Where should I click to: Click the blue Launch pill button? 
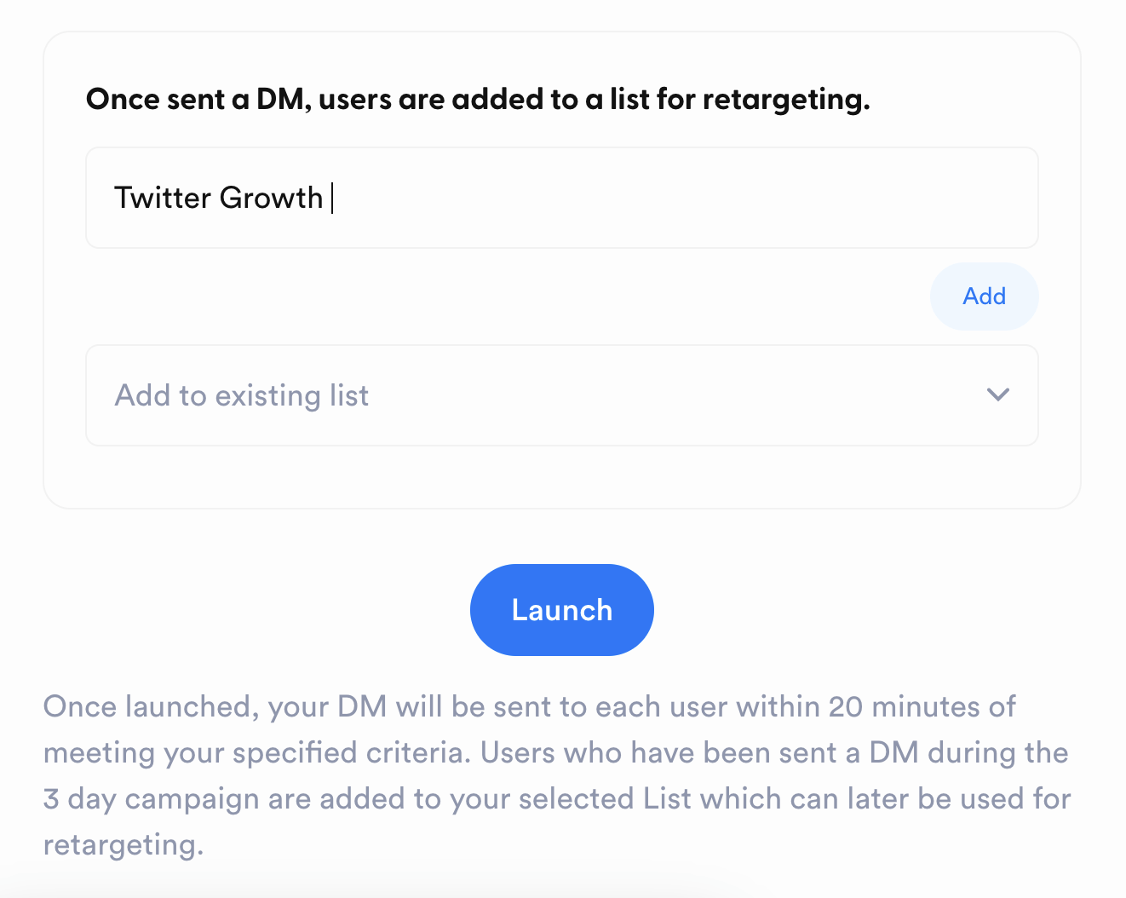pyautogui.click(x=561, y=609)
